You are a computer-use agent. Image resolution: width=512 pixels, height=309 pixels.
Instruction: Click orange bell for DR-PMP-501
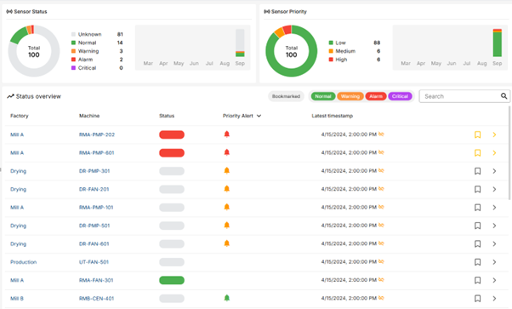coord(226,225)
